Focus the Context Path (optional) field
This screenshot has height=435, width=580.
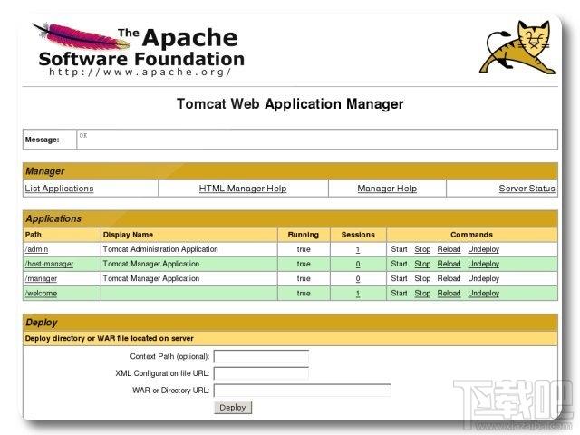[x=261, y=356]
